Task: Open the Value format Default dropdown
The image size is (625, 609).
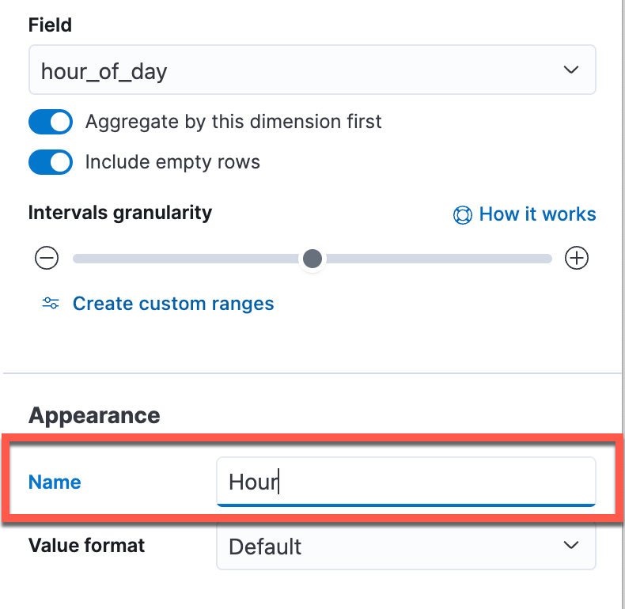Action: click(406, 546)
